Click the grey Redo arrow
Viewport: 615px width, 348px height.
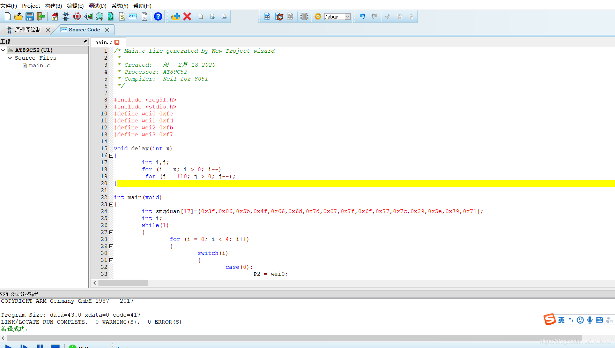(x=374, y=16)
